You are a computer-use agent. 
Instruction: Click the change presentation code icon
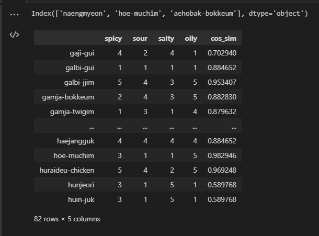pos(14,35)
